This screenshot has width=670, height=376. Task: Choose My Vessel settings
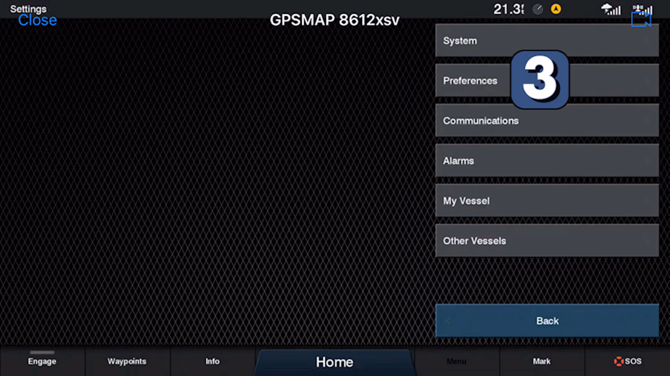(547, 201)
